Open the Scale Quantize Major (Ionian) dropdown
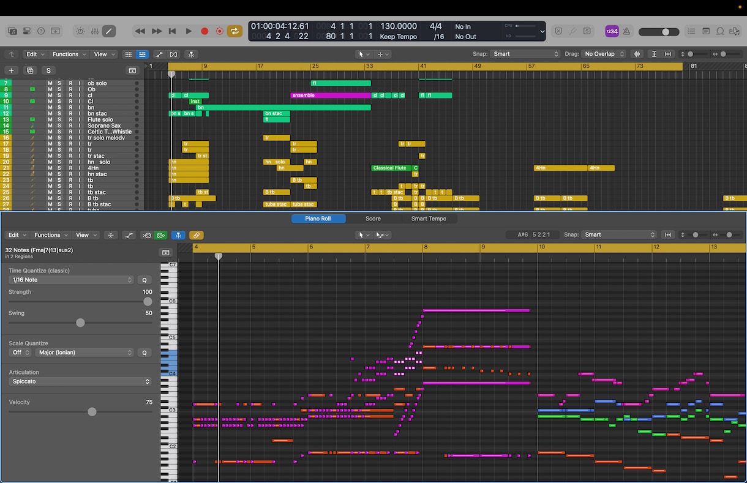The width and height of the screenshot is (747, 483). coord(84,353)
